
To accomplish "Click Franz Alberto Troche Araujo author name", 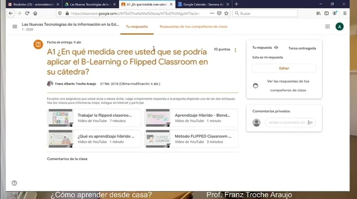I will click(x=75, y=84).
